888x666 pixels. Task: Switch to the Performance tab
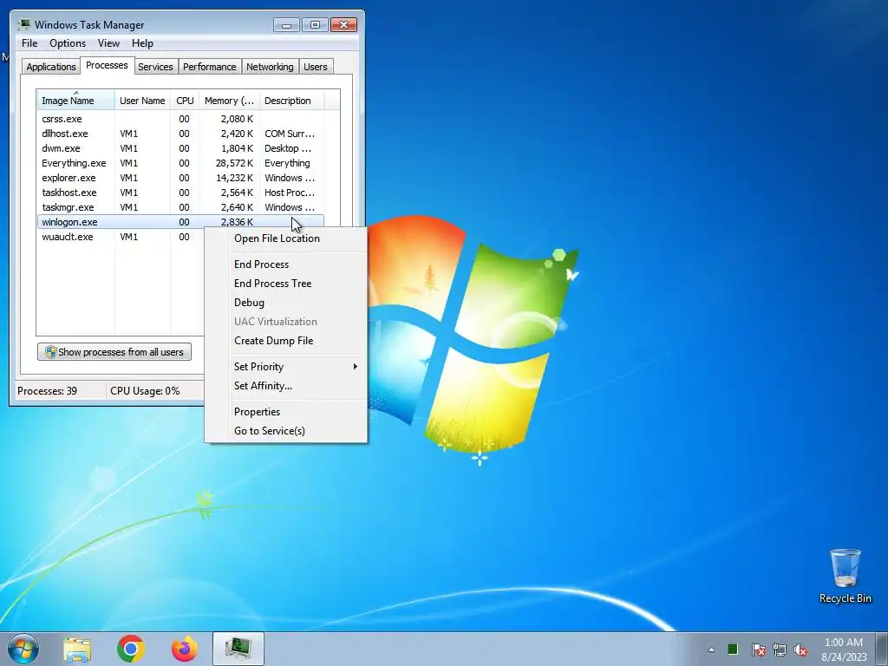pyautogui.click(x=210, y=67)
